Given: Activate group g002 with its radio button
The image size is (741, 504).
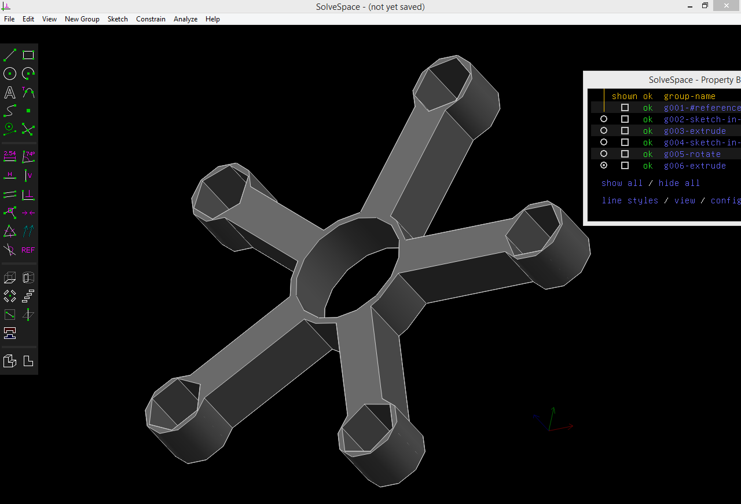Looking at the screenshot, I should coord(604,119).
